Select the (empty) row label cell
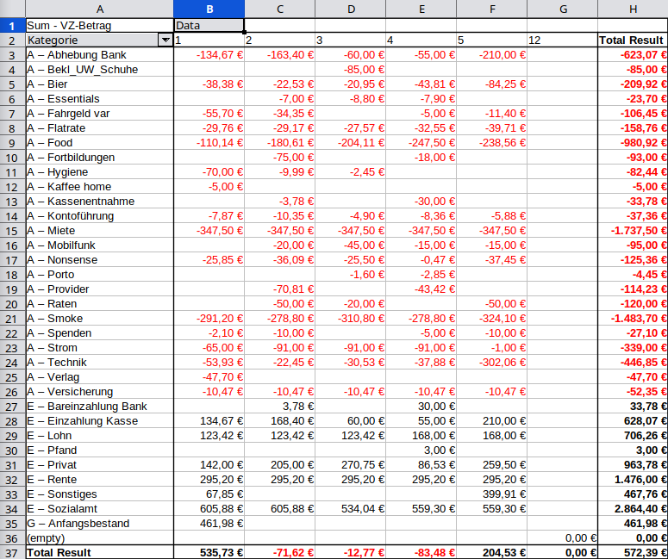Viewport: 668px width, 559px height. coord(99,538)
